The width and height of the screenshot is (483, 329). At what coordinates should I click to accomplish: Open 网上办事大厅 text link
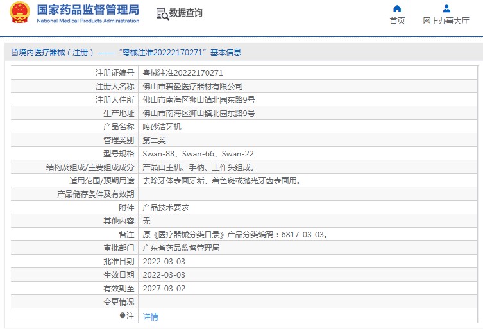click(446, 21)
